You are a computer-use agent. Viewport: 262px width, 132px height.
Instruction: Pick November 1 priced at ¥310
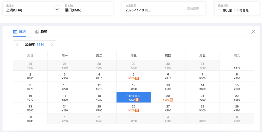point(237,66)
